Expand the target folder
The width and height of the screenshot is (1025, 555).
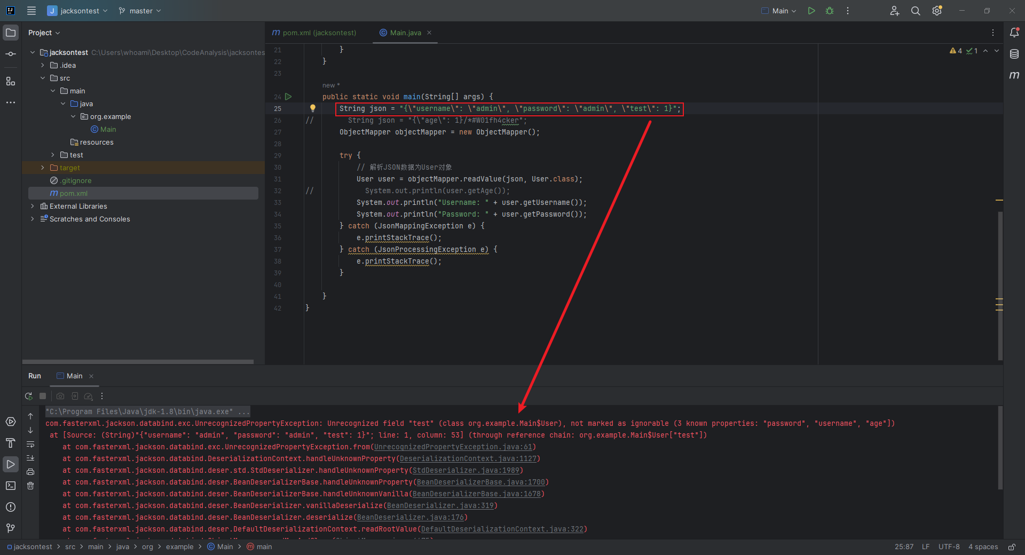pos(43,168)
